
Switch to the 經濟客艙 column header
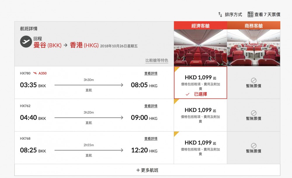[200, 25]
